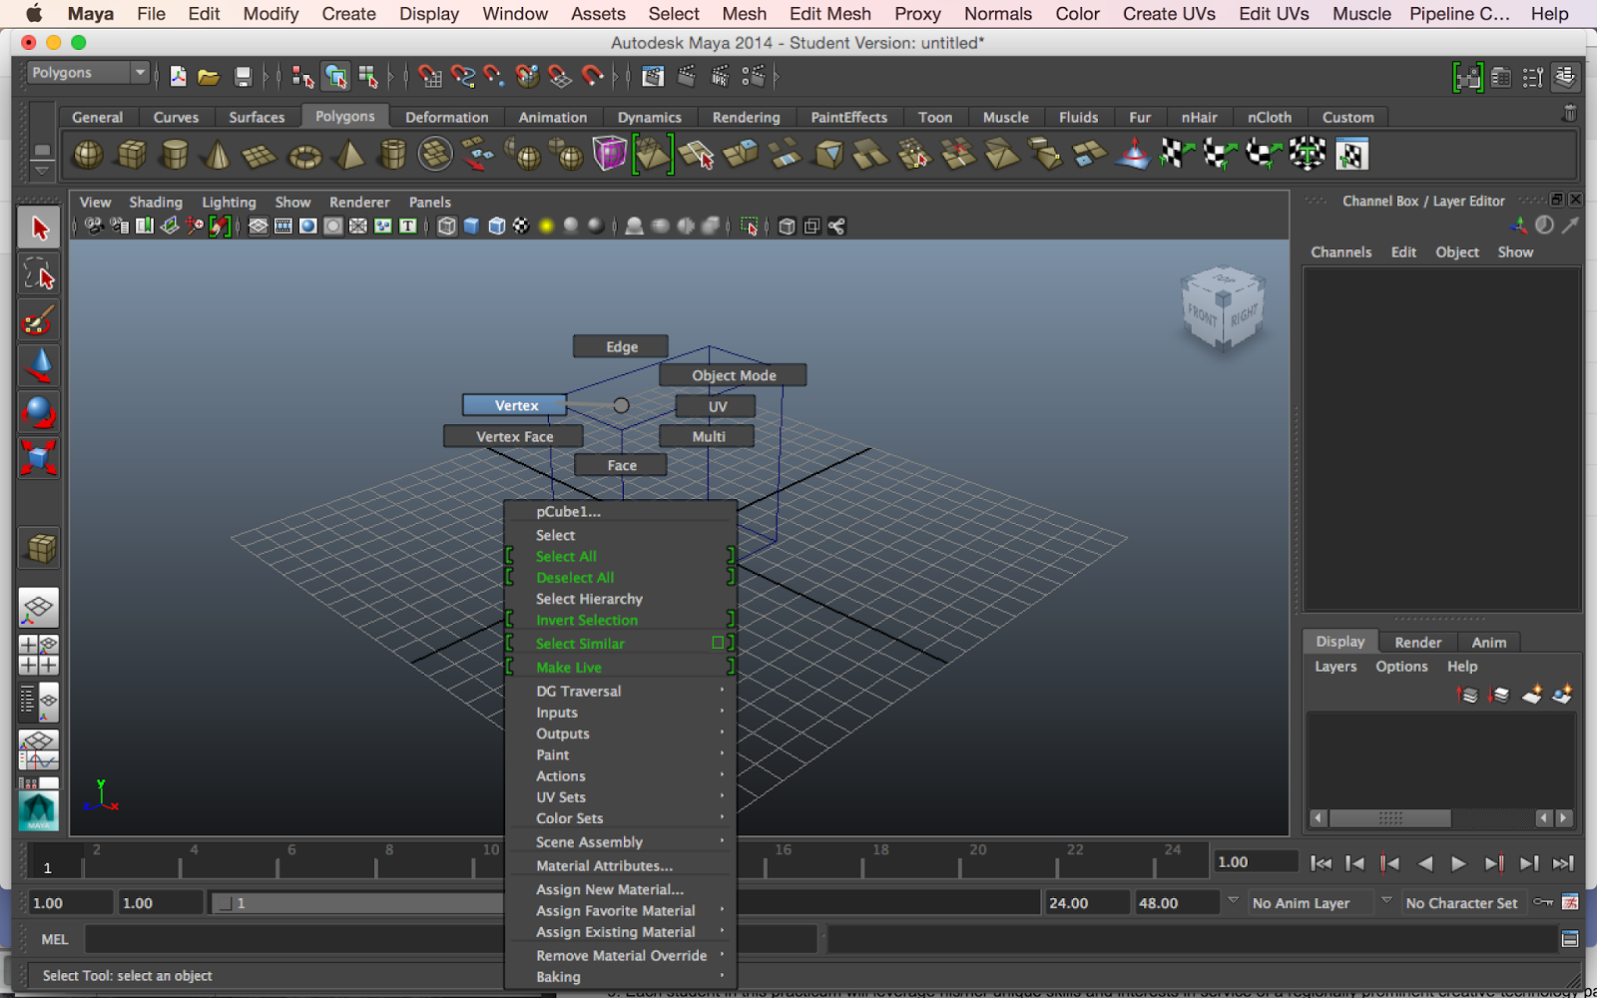Expand the DG Traversal submenu
1597x998 pixels.
pyautogui.click(x=622, y=691)
